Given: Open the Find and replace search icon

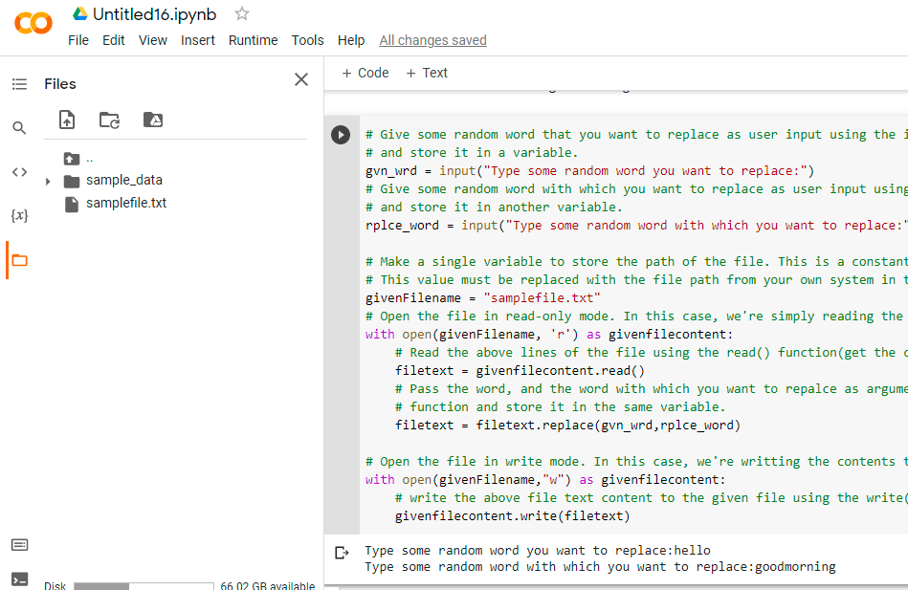Looking at the screenshot, I should (19, 128).
